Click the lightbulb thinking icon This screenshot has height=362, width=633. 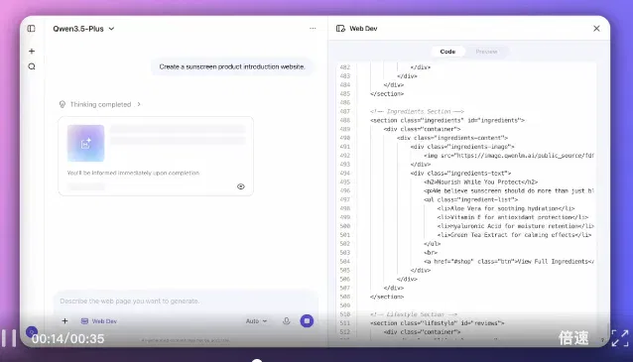click(x=63, y=104)
